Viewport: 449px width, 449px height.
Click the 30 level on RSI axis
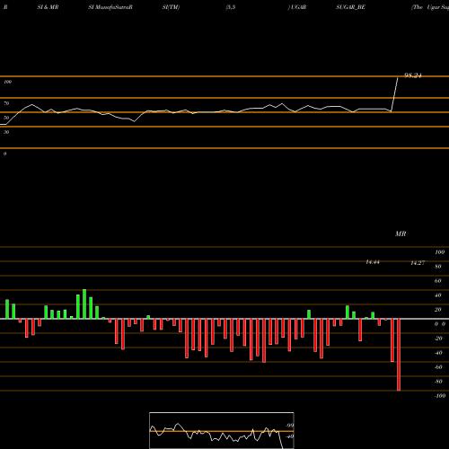pos(6,132)
